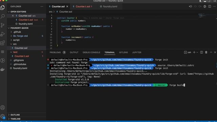Image resolution: width=217 pixels, height=122 pixels.
Task: Close Counter.sol in Open Editors list
Action: click(x=13, y=16)
